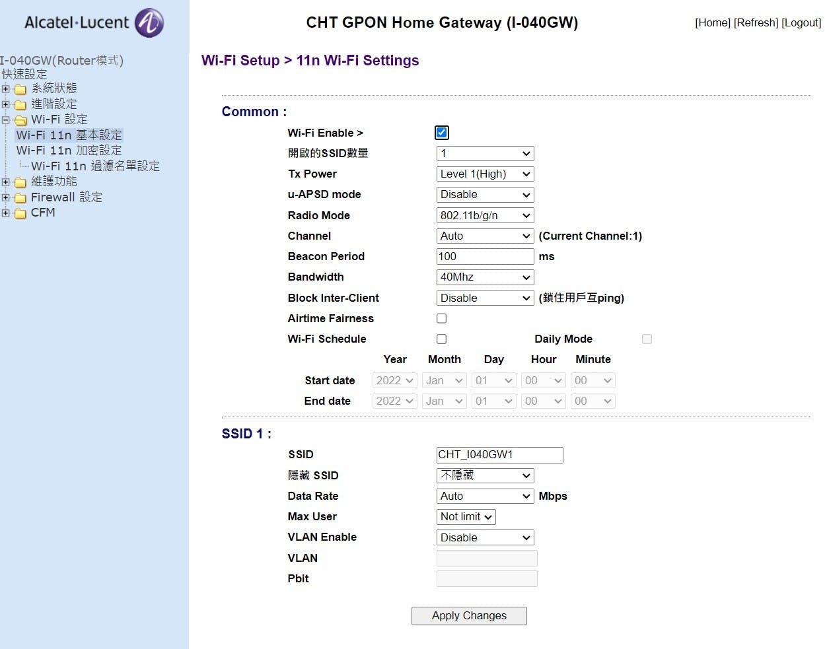
Task: Open the Tx Power dropdown
Action: (485, 174)
